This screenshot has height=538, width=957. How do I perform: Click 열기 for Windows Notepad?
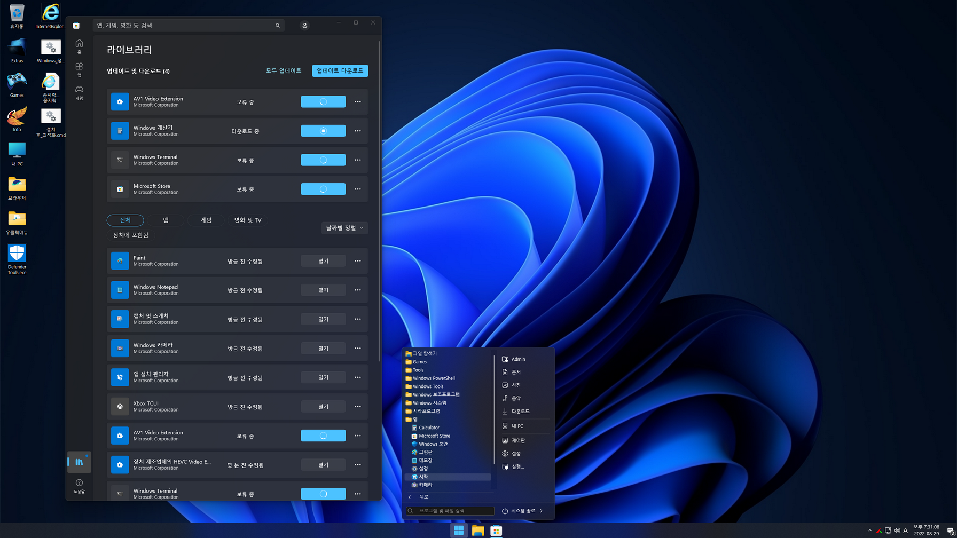tap(323, 290)
